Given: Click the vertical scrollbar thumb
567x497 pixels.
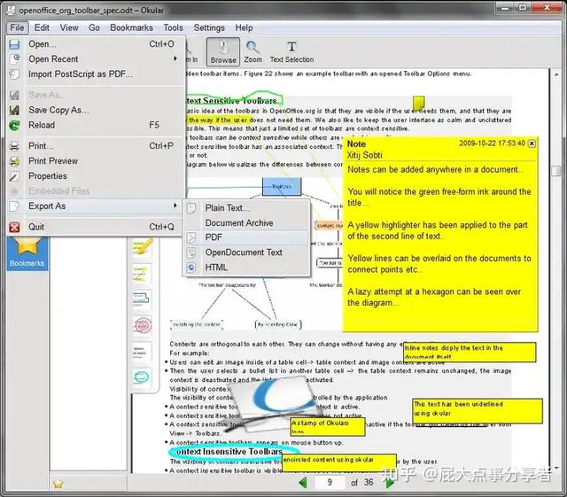Looking at the screenshot, I should [x=556, y=171].
